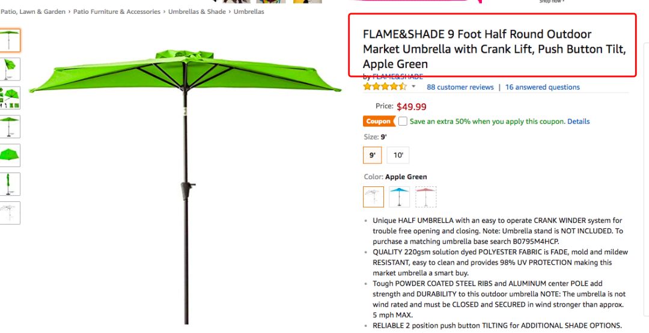Show the multi-part details thumbnail, third in list
Viewport: 649px width, 333px height.
(10, 98)
